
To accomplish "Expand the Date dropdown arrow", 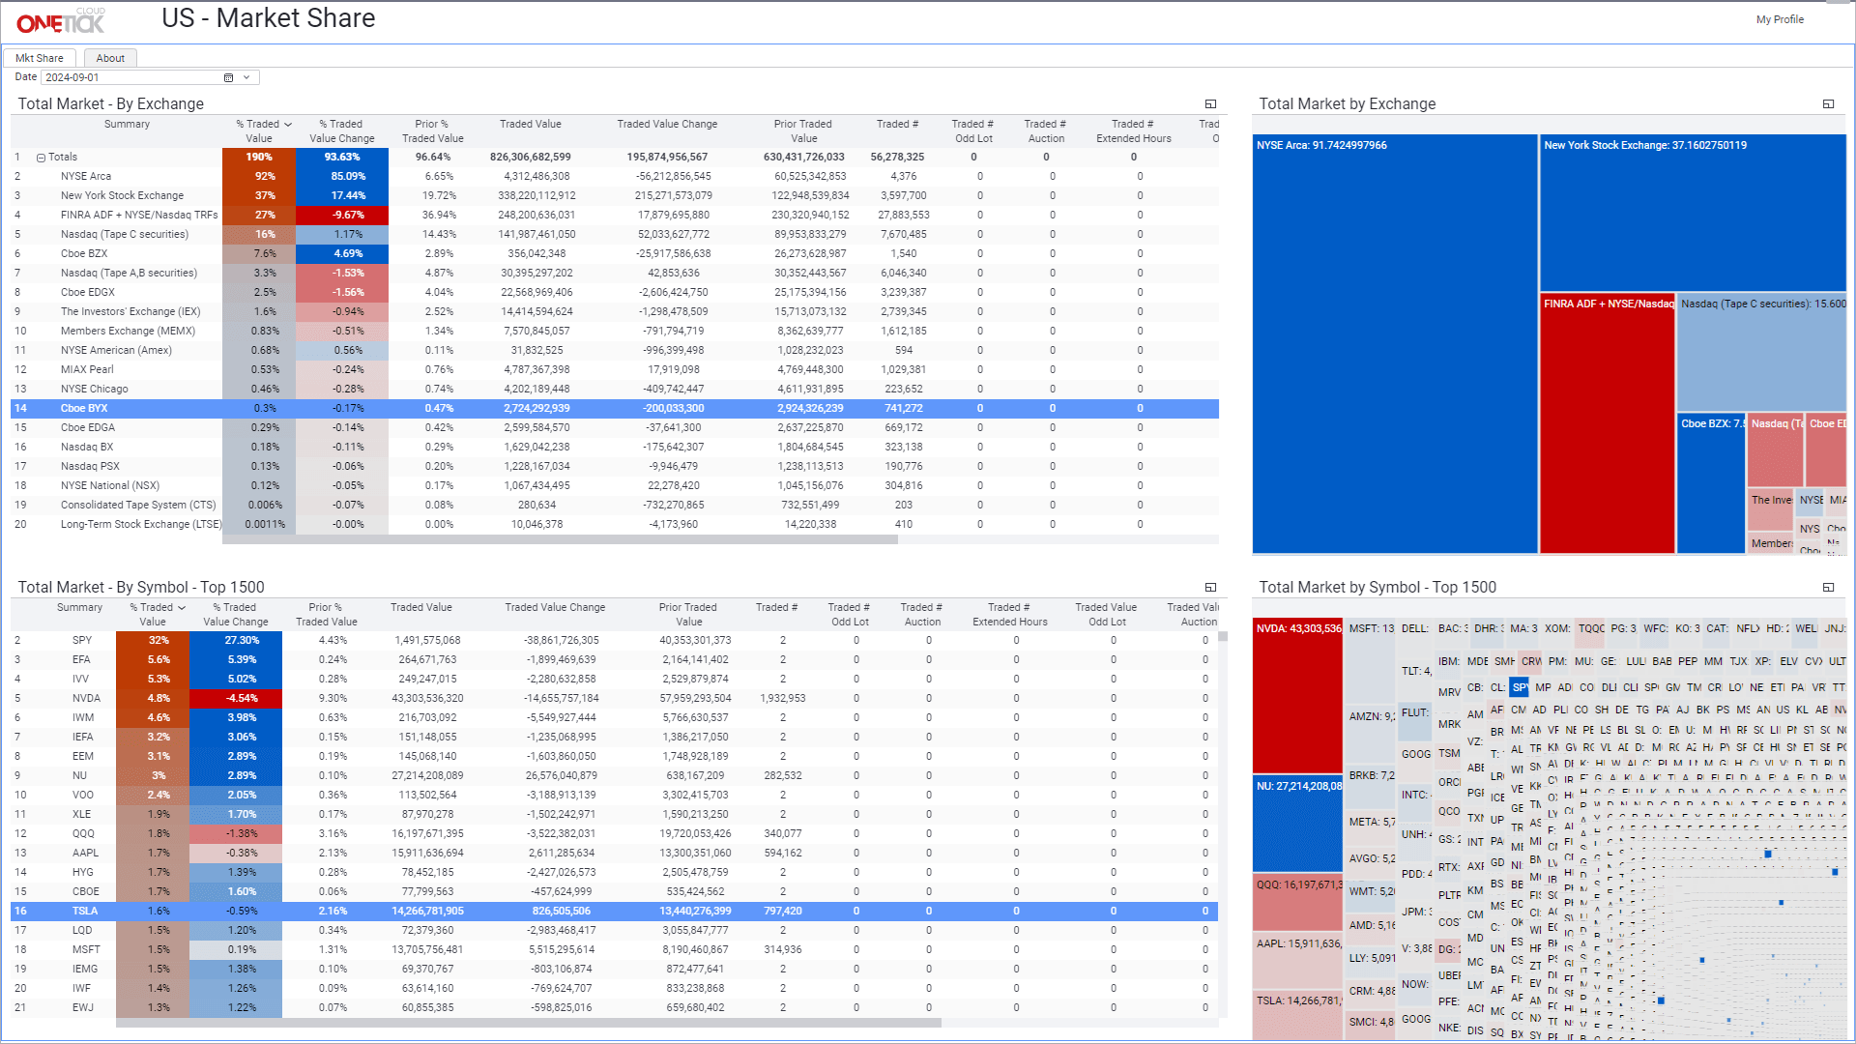I will click(246, 77).
